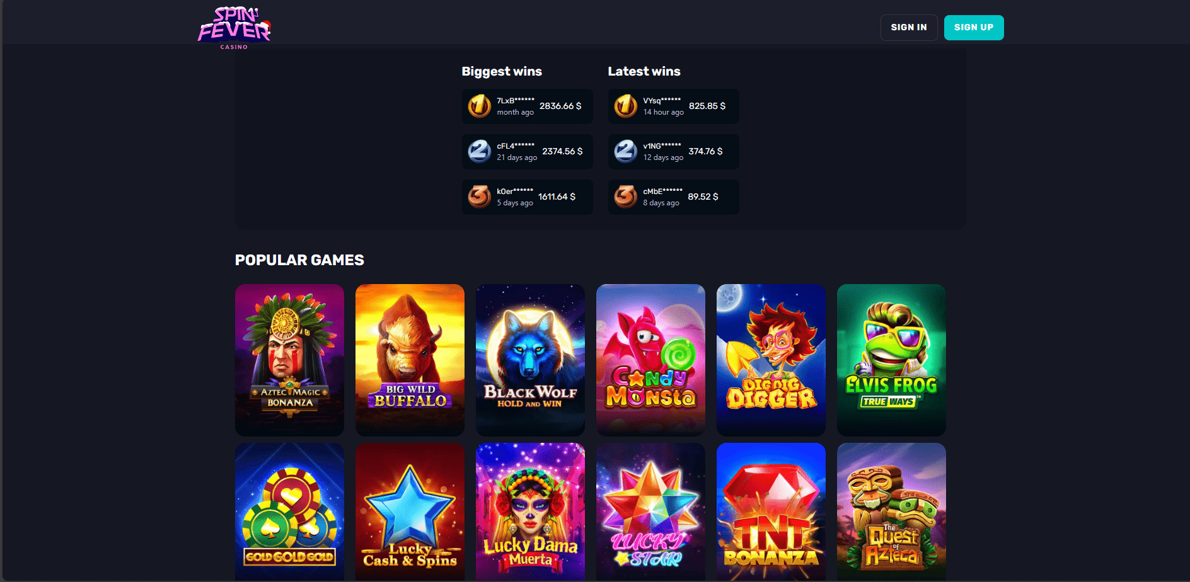Click the Spin Fever Casino logo
The height and width of the screenshot is (582, 1190).
pos(234,28)
